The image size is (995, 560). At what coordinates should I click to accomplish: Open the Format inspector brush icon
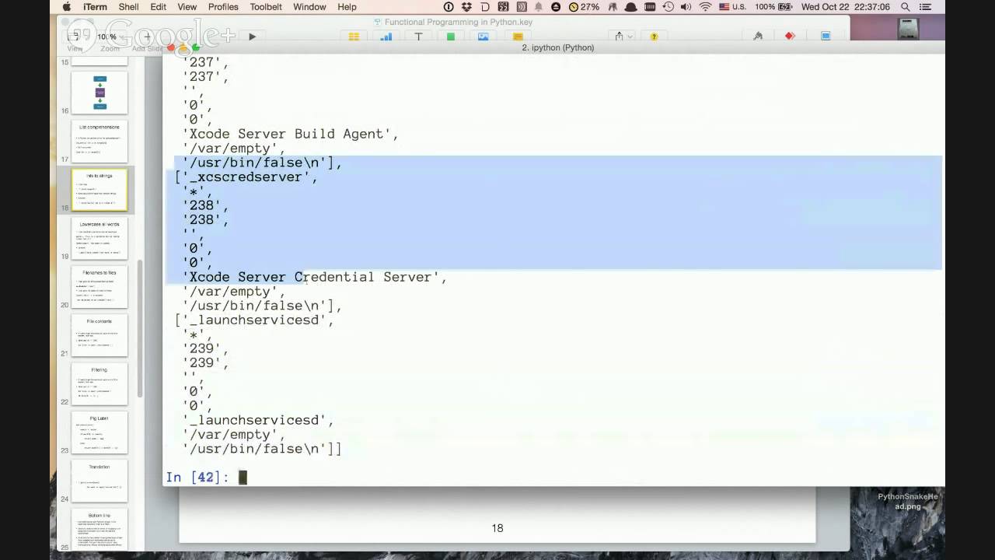(x=758, y=37)
